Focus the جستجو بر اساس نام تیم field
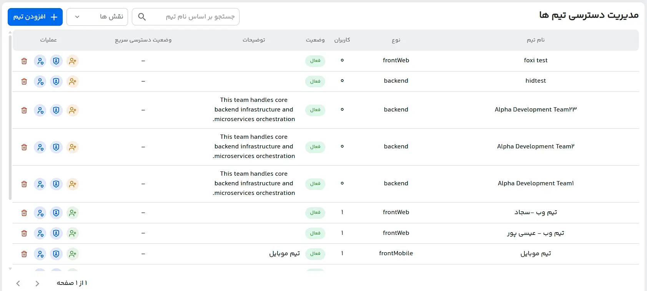 (x=186, y=17)
